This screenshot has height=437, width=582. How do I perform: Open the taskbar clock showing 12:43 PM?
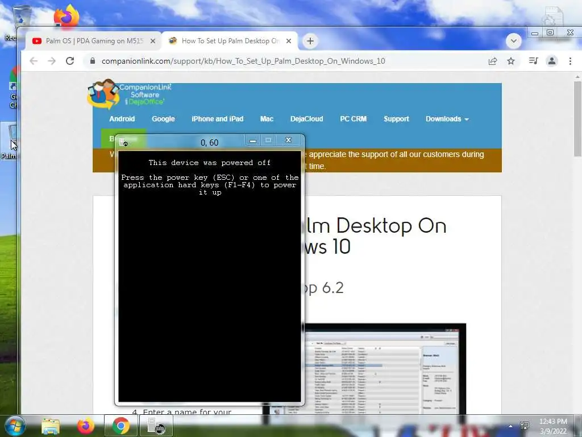(x=553, y=426)
